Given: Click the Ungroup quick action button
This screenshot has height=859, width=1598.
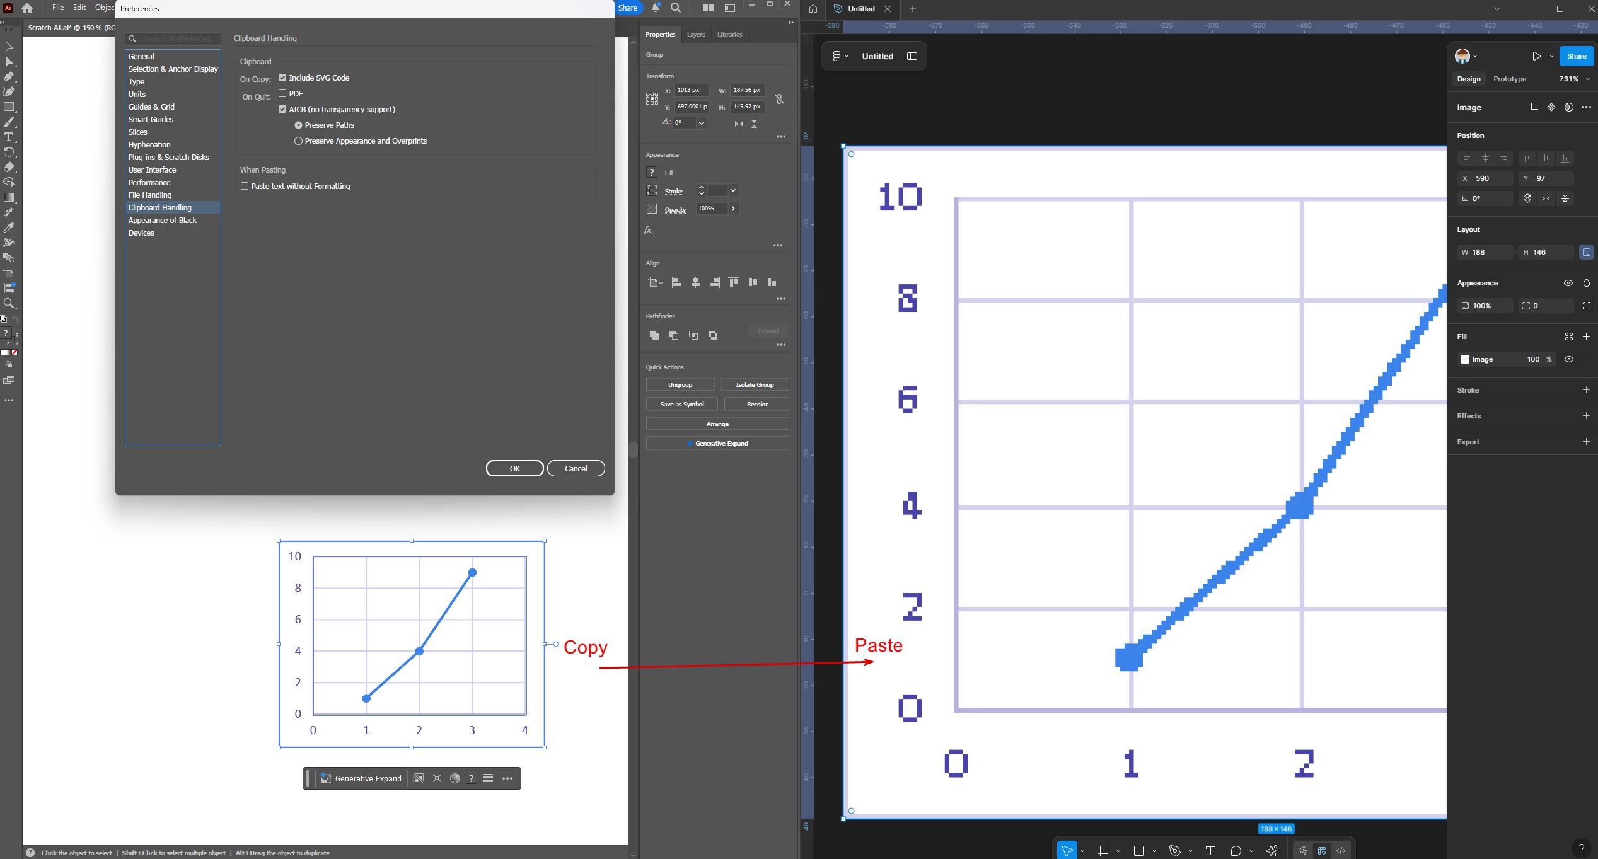Looking at the screenshot, I should (x=680, y=384).
